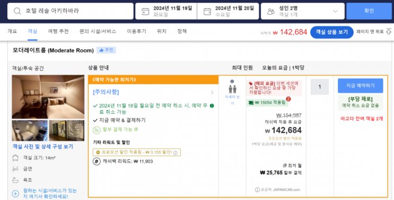Screen dimensions: 394x200
Task: Click the search magnifier icon
Action: [x=17, y=11]
